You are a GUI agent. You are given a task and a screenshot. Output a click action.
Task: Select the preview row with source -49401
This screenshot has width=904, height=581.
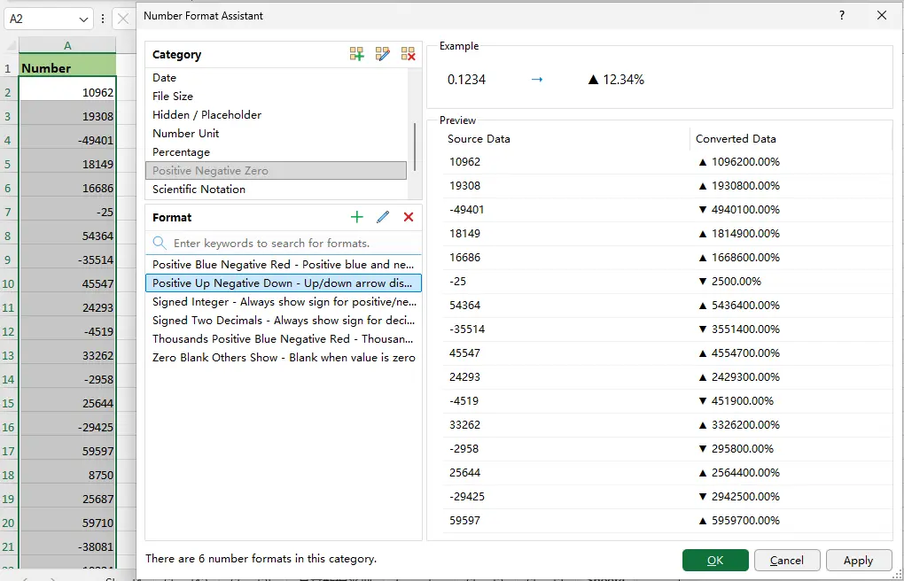[667, 210]
